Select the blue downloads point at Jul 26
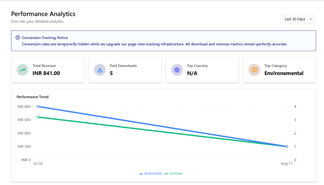 tap(38, 107)
